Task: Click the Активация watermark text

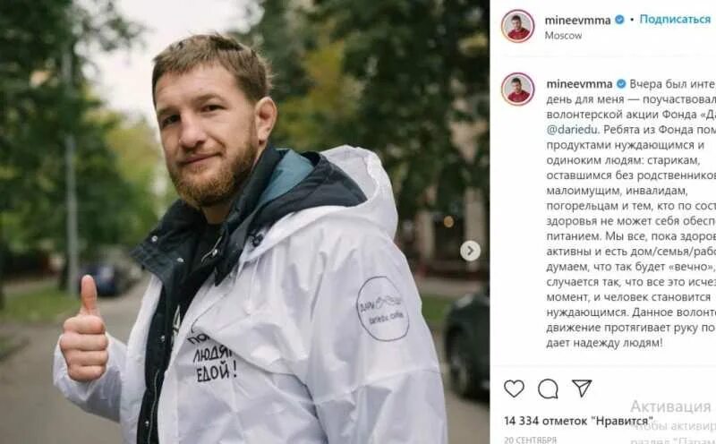Action: click(670, 406)
